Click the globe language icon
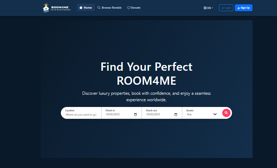Screen dimensions: 277x168 205,8
